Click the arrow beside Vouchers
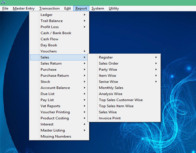Screen dimensions: 196x153 pos(85,51)
